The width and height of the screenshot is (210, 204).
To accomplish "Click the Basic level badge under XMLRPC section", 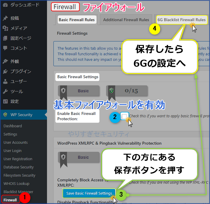I will [x=79, y=157].
